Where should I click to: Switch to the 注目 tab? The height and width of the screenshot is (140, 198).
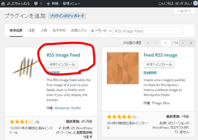(x=31, y=30)
